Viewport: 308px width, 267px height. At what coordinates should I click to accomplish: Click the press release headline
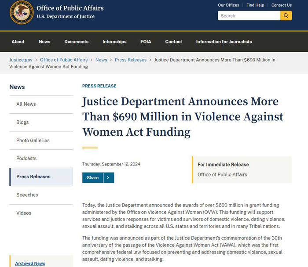pyautogui.click(x=183, y=116)
